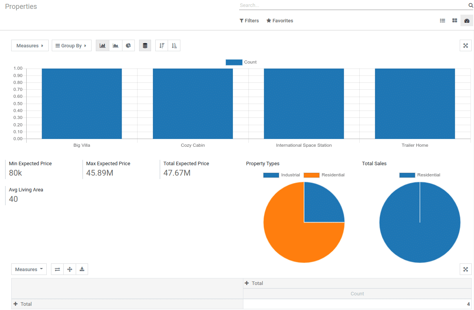
Task: Switch to kanban view
Action: [455, 20]
